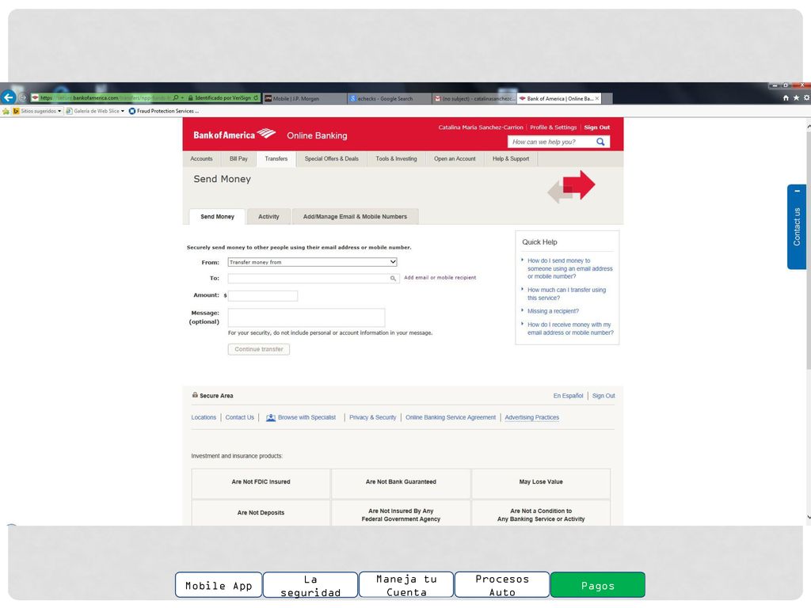This screenshot has width=811, height=608.
Task: Close the Bank of America browser tab
Action: [x=597, y=98]
